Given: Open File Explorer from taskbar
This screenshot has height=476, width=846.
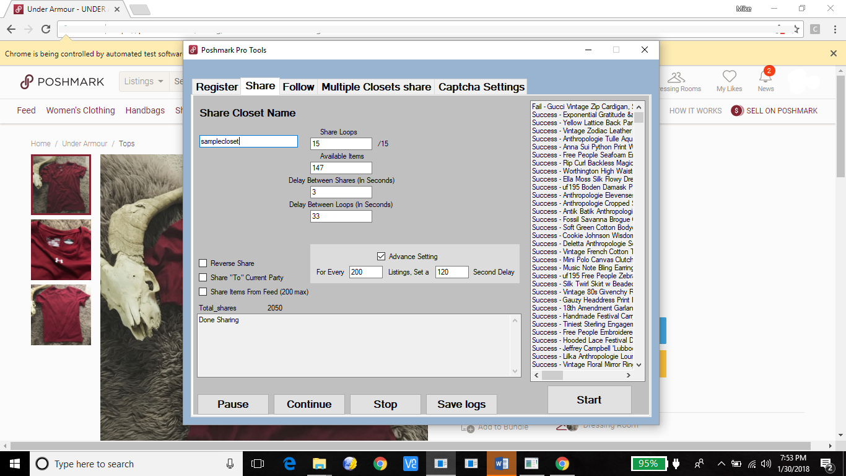Looking at the screenshot, I should 319,464.
